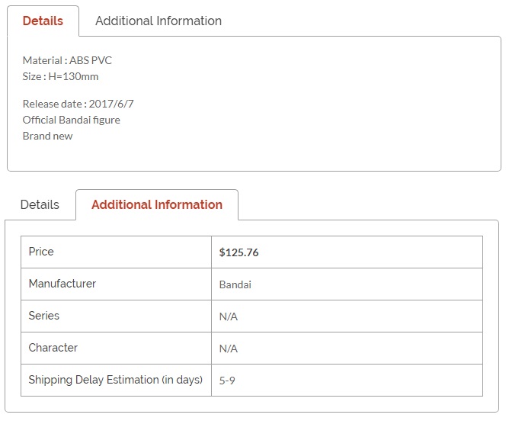Click the Character label cell

117,348
